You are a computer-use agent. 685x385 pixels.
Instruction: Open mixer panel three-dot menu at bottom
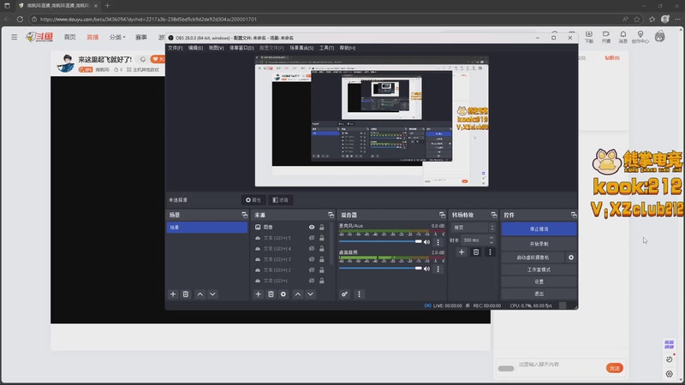(359, 294)
